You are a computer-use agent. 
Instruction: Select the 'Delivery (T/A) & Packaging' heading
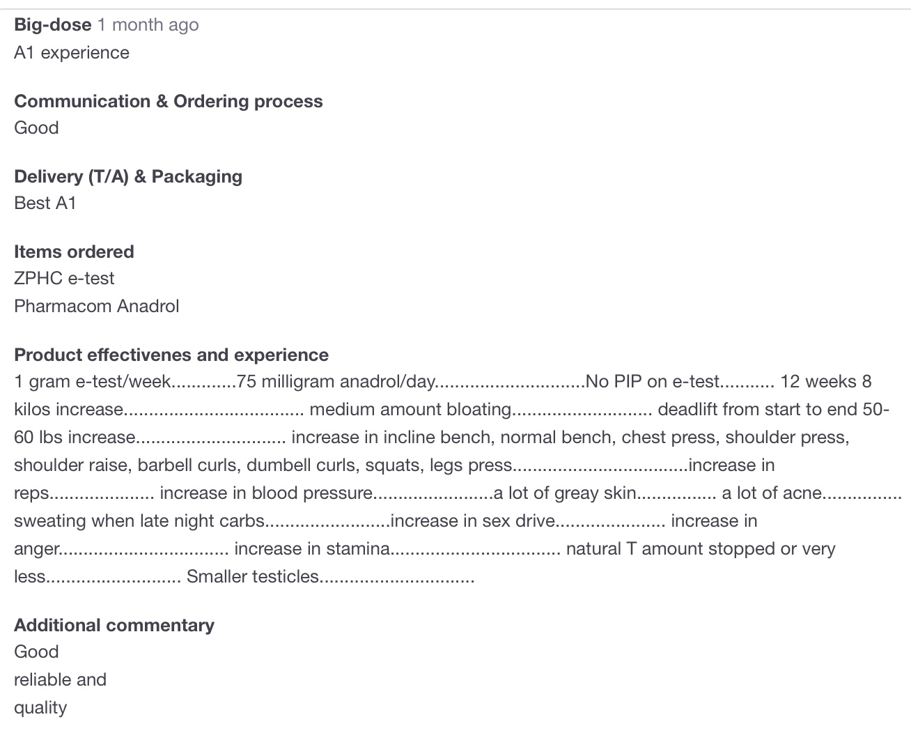[128, 177]
